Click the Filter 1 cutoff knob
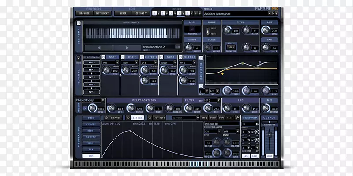Viewport: 353px width, 176px height. point(144,71)
